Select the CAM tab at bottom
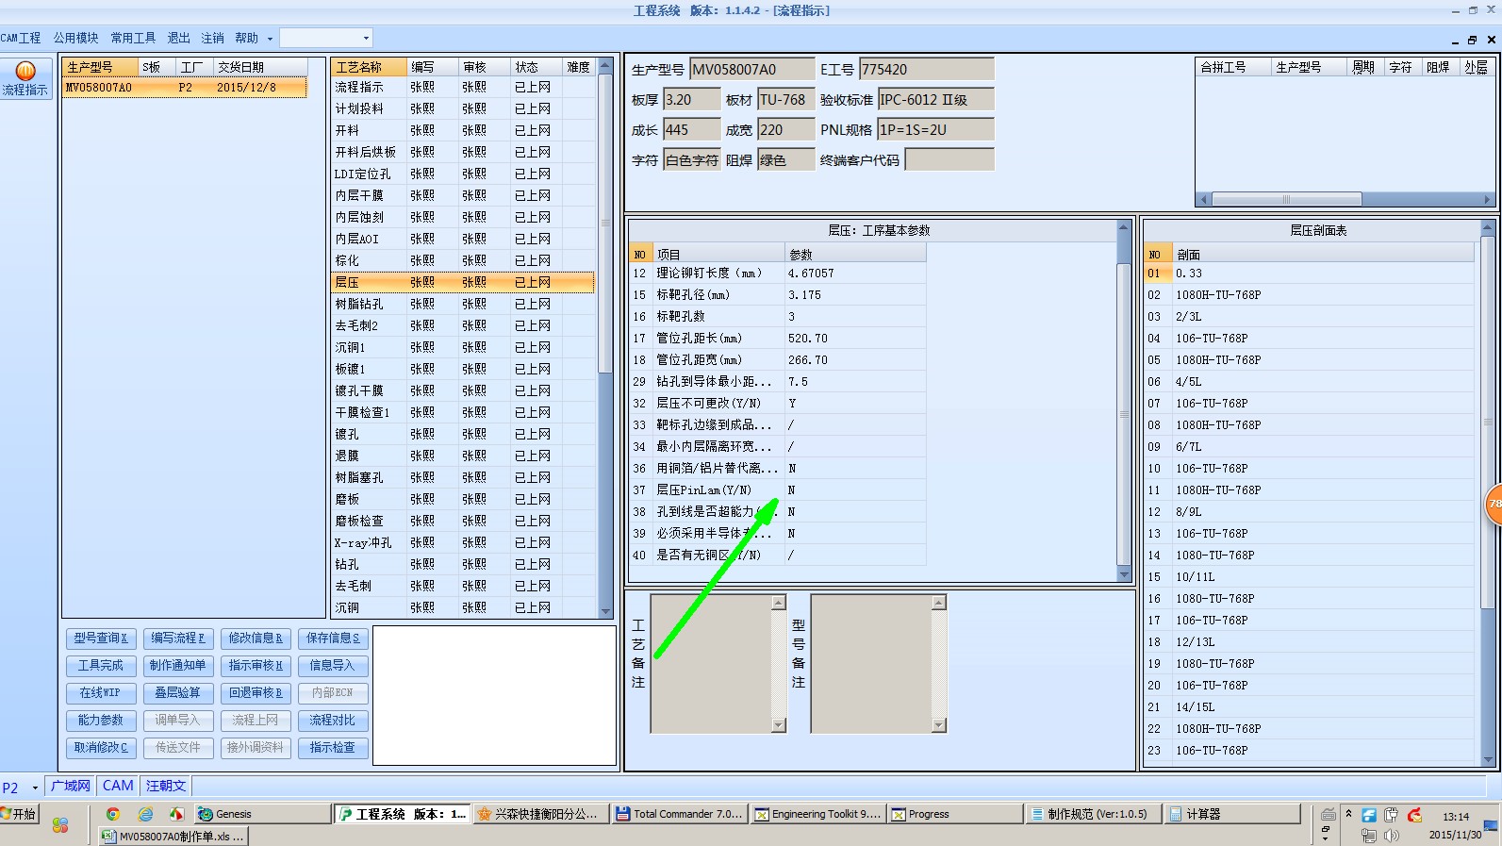Viewport: 1502px width, 846px height. point(118,786)
